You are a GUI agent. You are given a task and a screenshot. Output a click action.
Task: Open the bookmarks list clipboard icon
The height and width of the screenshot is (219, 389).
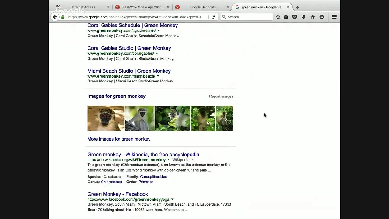point(286,17)
